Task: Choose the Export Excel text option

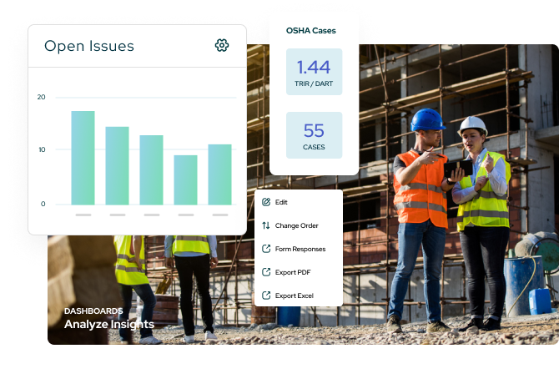Action: coord(295,296)
